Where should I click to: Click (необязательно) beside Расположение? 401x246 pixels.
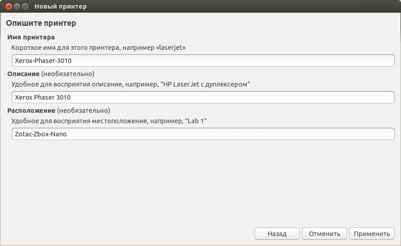pos(84,110)
